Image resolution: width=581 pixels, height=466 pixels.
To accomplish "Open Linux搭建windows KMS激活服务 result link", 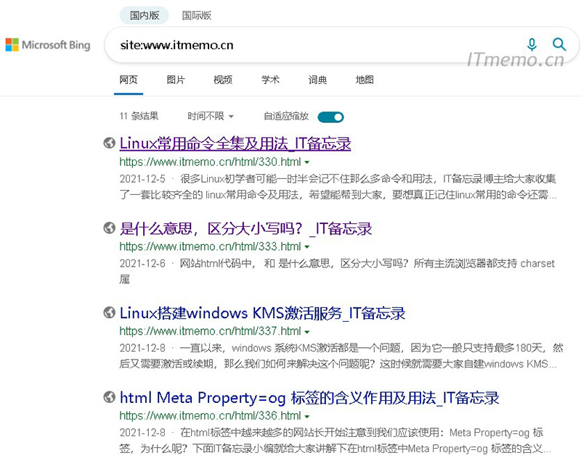I will [262, 313].
